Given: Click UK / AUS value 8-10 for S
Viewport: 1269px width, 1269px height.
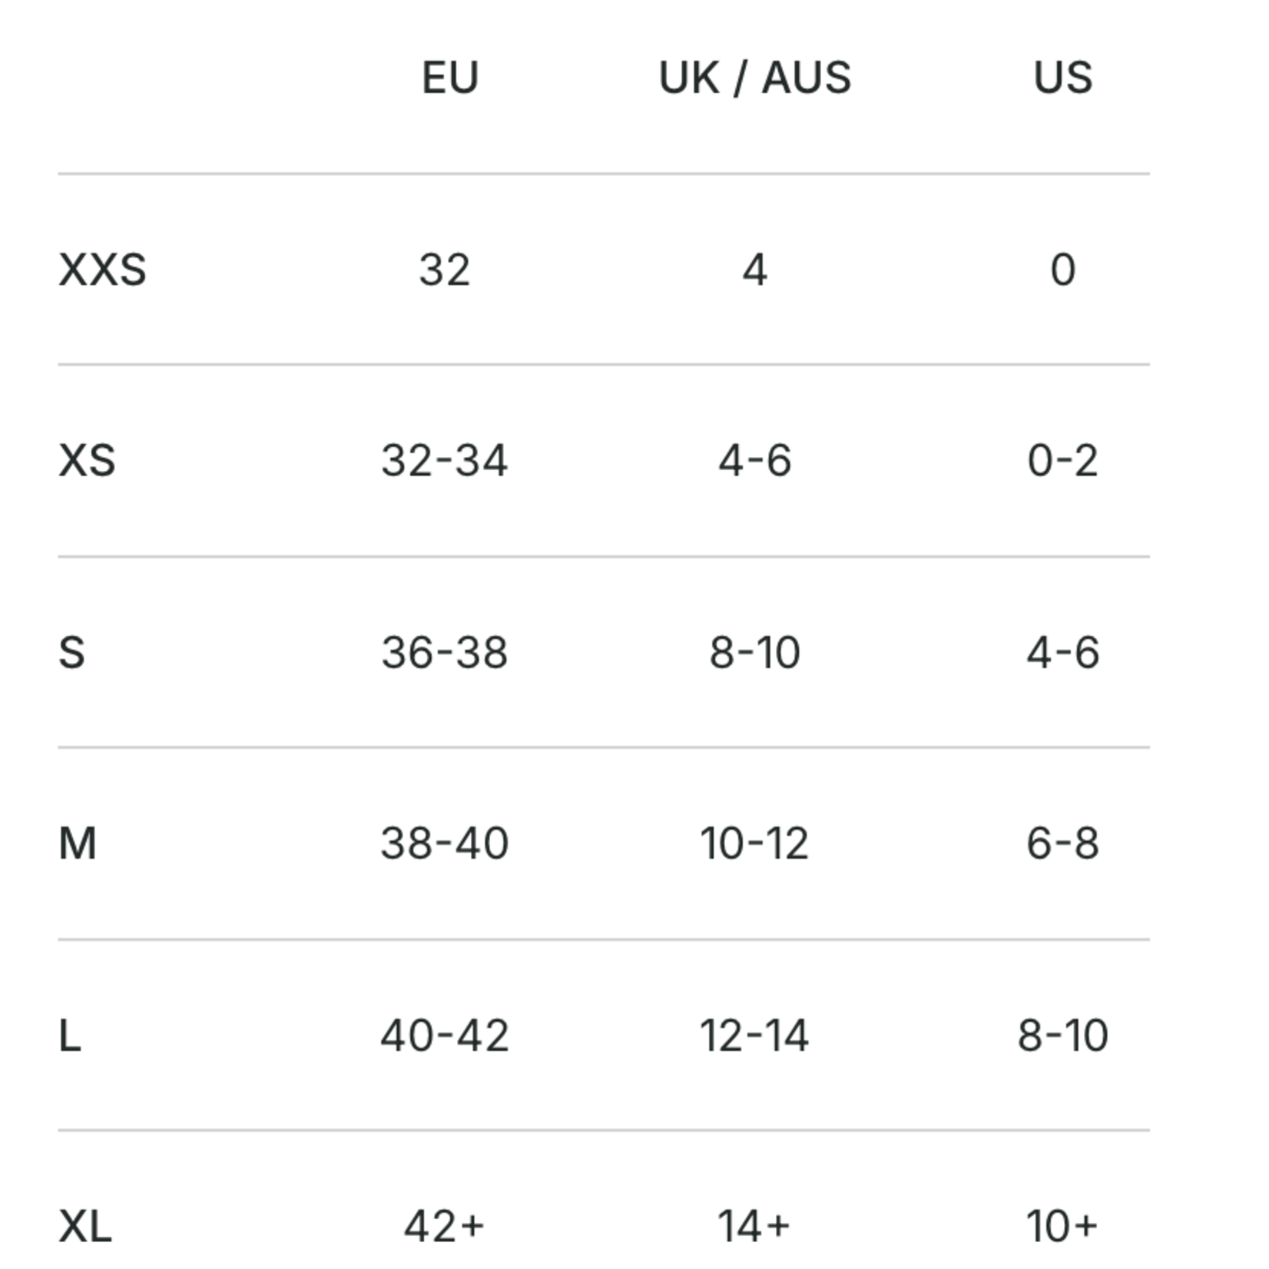Looking at the screenshot, I should pyautogui.click(x=754, y=653).
